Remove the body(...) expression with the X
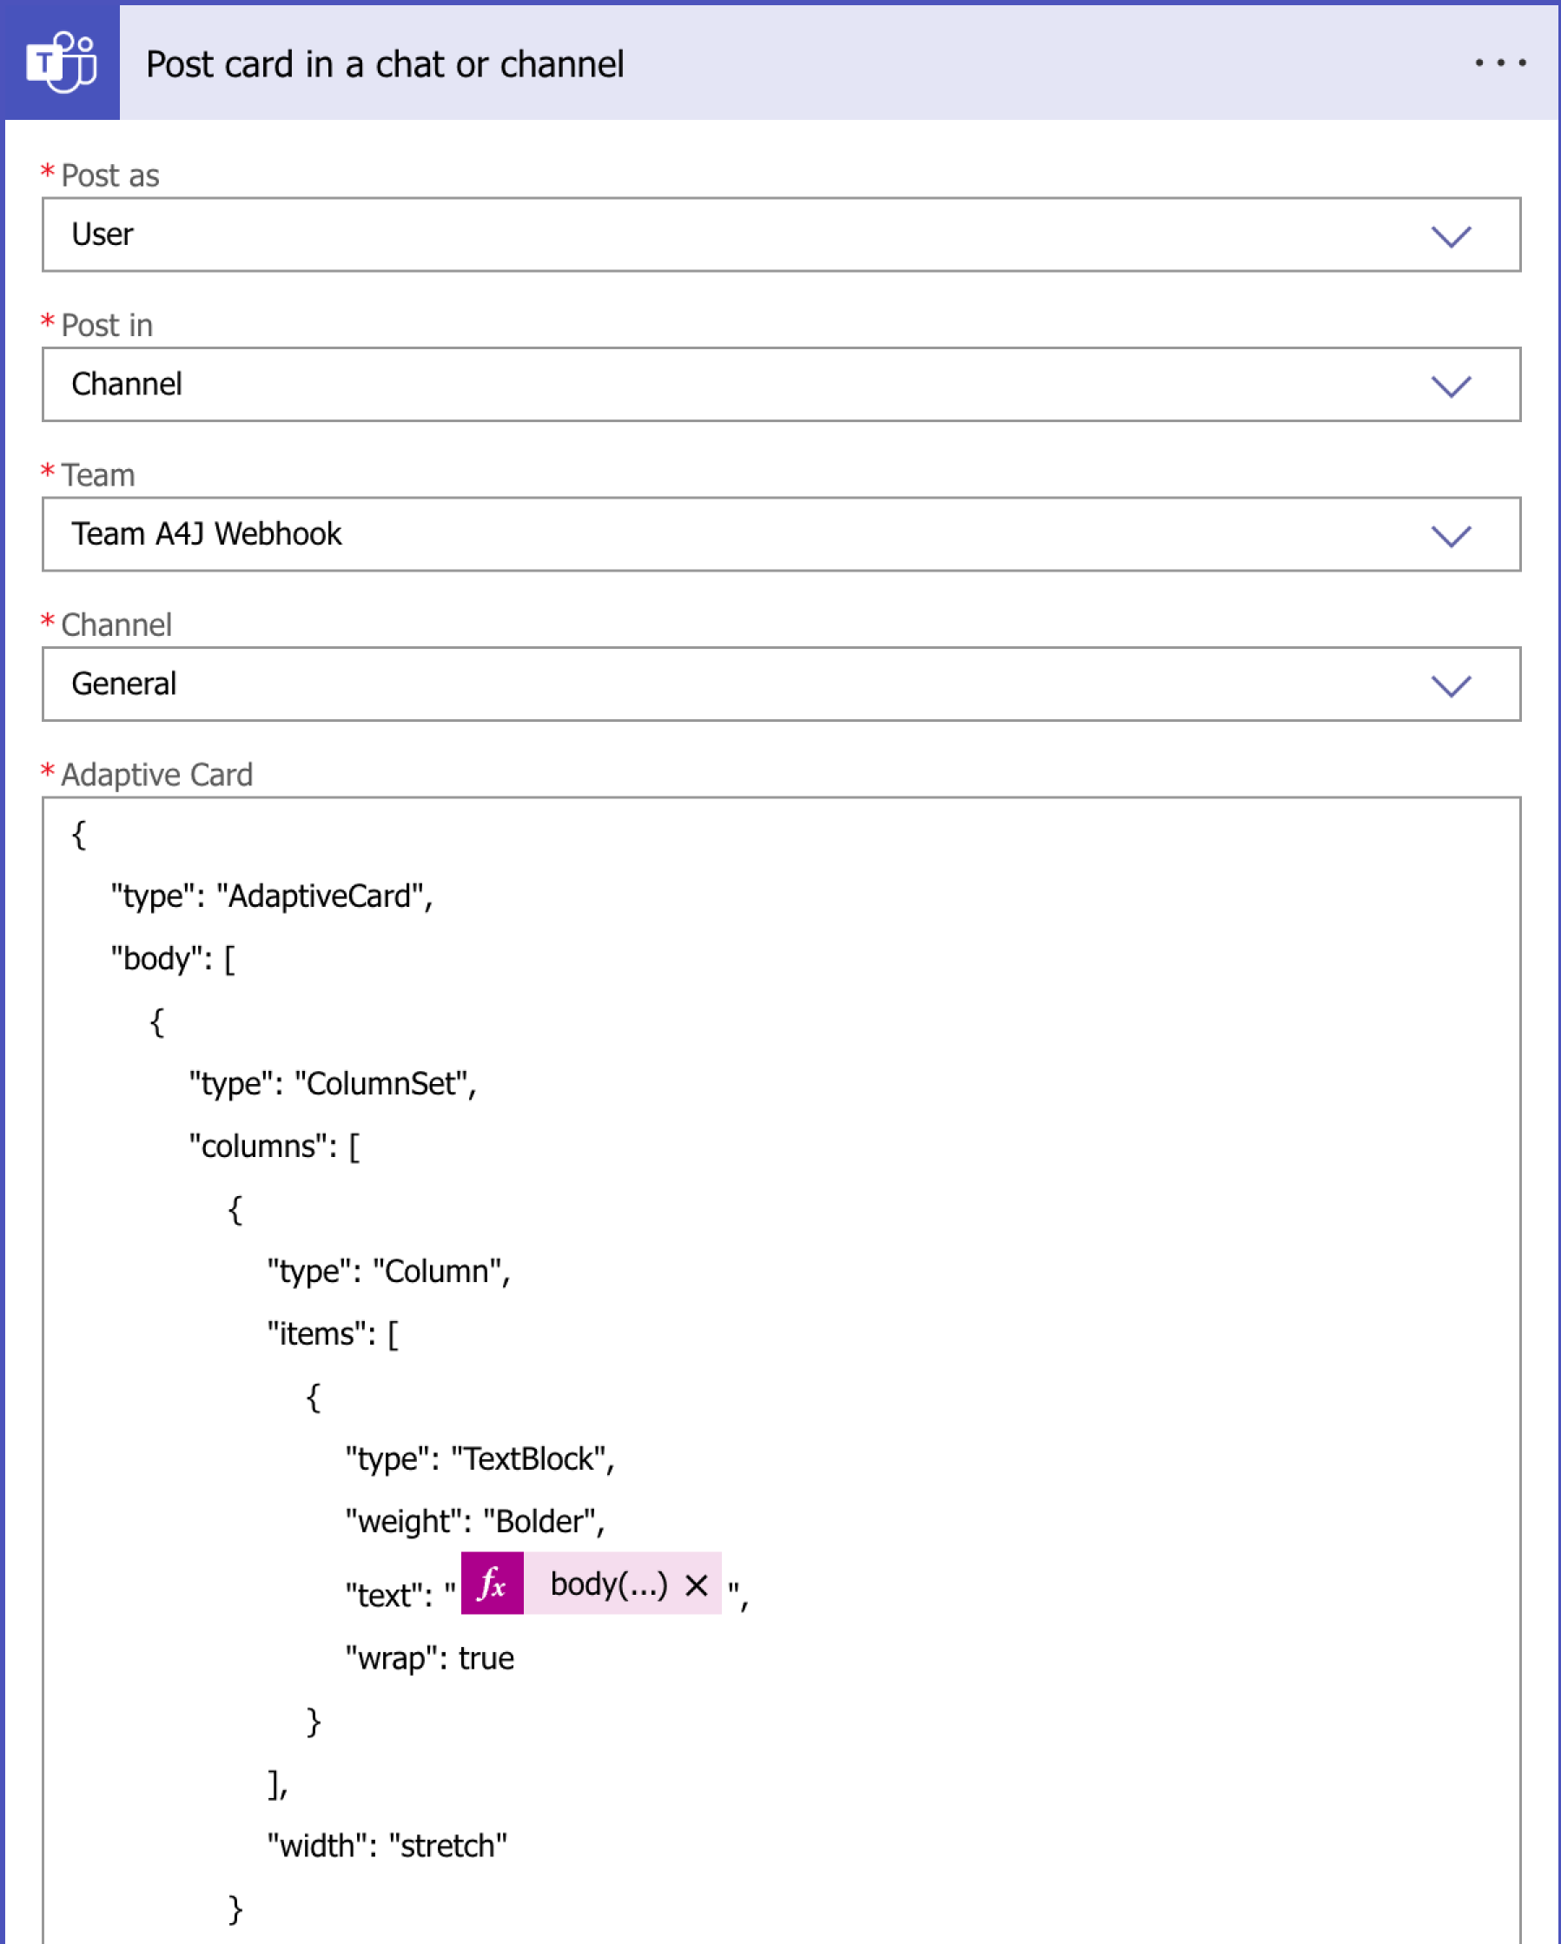This screenshot has height=1944, width=1561. click(x=695, y=1585)
